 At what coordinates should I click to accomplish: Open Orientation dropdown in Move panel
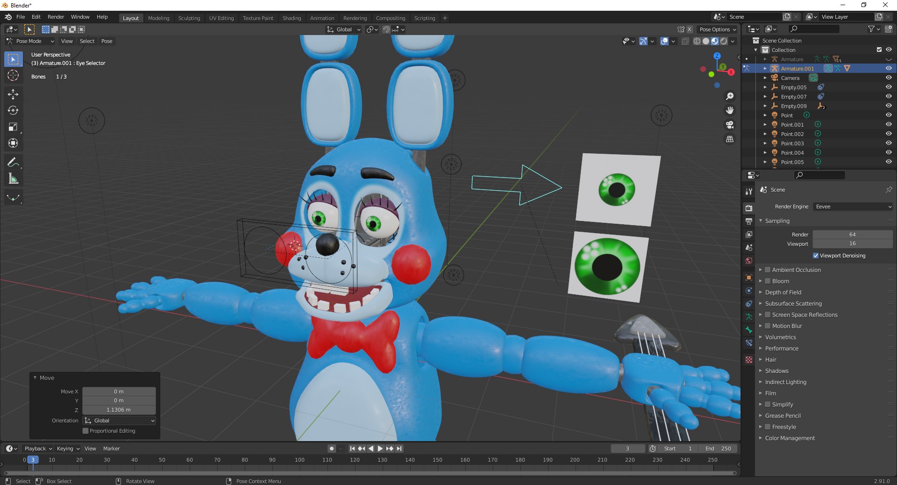(x=119, y=421)
